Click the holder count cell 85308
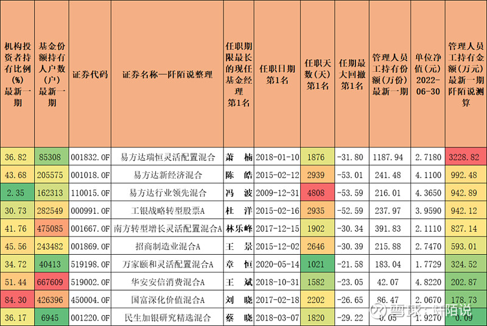 (52, 157)
